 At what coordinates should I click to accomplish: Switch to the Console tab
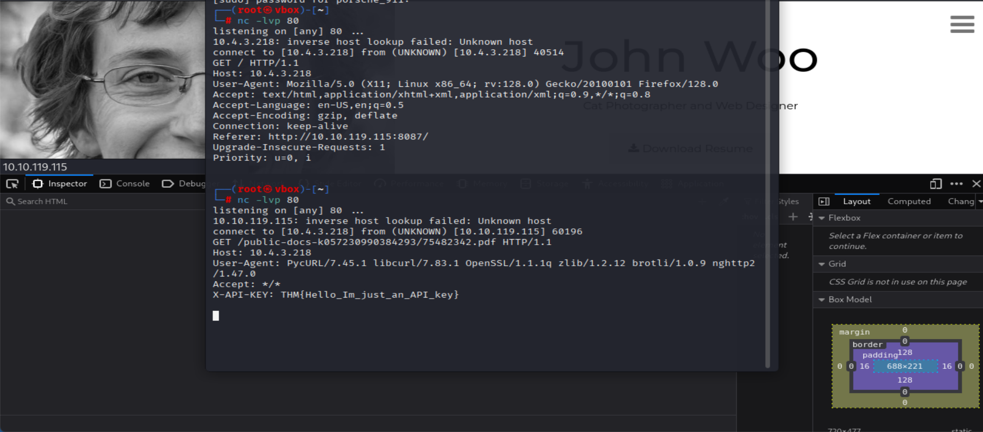pos(125,184)
